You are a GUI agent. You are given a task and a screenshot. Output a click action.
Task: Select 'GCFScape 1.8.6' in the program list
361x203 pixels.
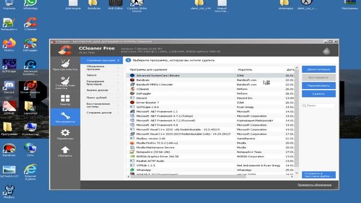coord(210,107)
